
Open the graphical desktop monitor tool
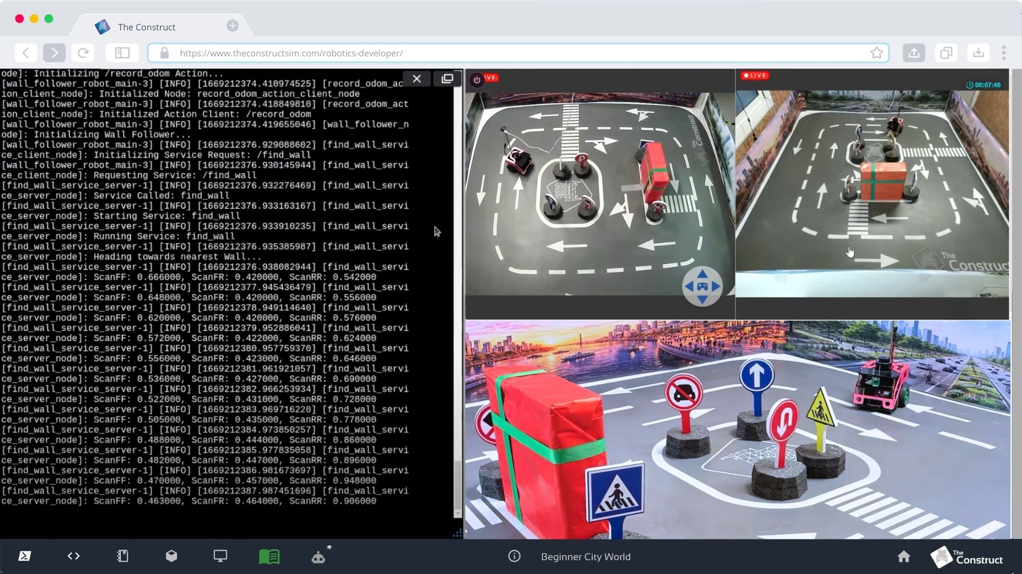click(220, 556)
